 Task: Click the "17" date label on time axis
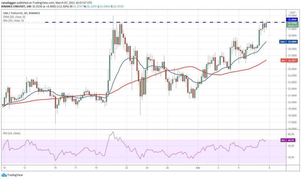pos(76,168)
